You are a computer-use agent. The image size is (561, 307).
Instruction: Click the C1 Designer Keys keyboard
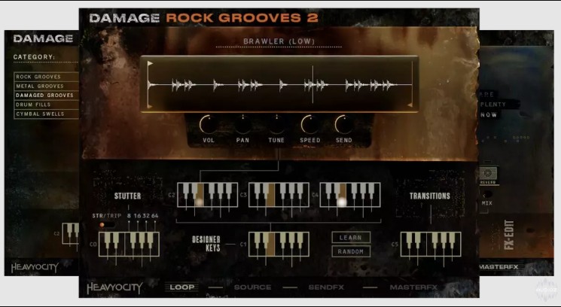pyautogui.click(x=279, y=245)
